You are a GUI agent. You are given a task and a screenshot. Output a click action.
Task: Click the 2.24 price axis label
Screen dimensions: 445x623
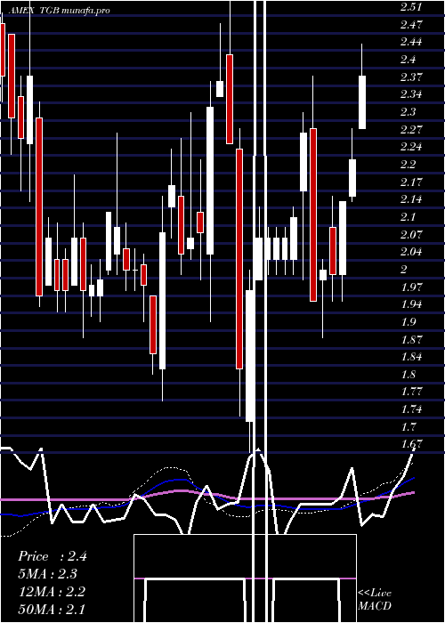click(x=411, y=147)
